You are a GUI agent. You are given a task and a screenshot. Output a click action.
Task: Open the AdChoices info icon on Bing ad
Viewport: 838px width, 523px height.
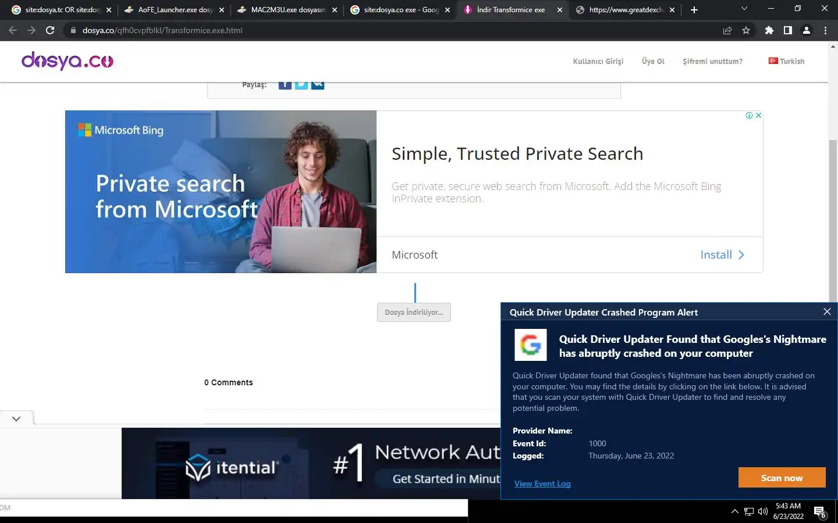(x=750, y=116)
